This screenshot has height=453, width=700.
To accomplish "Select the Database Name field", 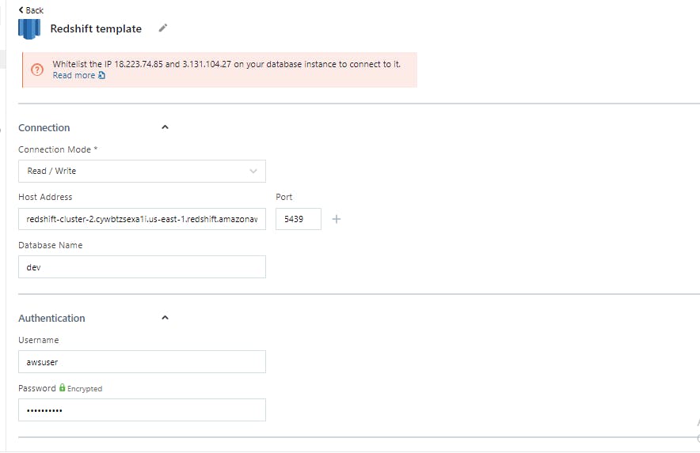I will (x=142, y=267).
